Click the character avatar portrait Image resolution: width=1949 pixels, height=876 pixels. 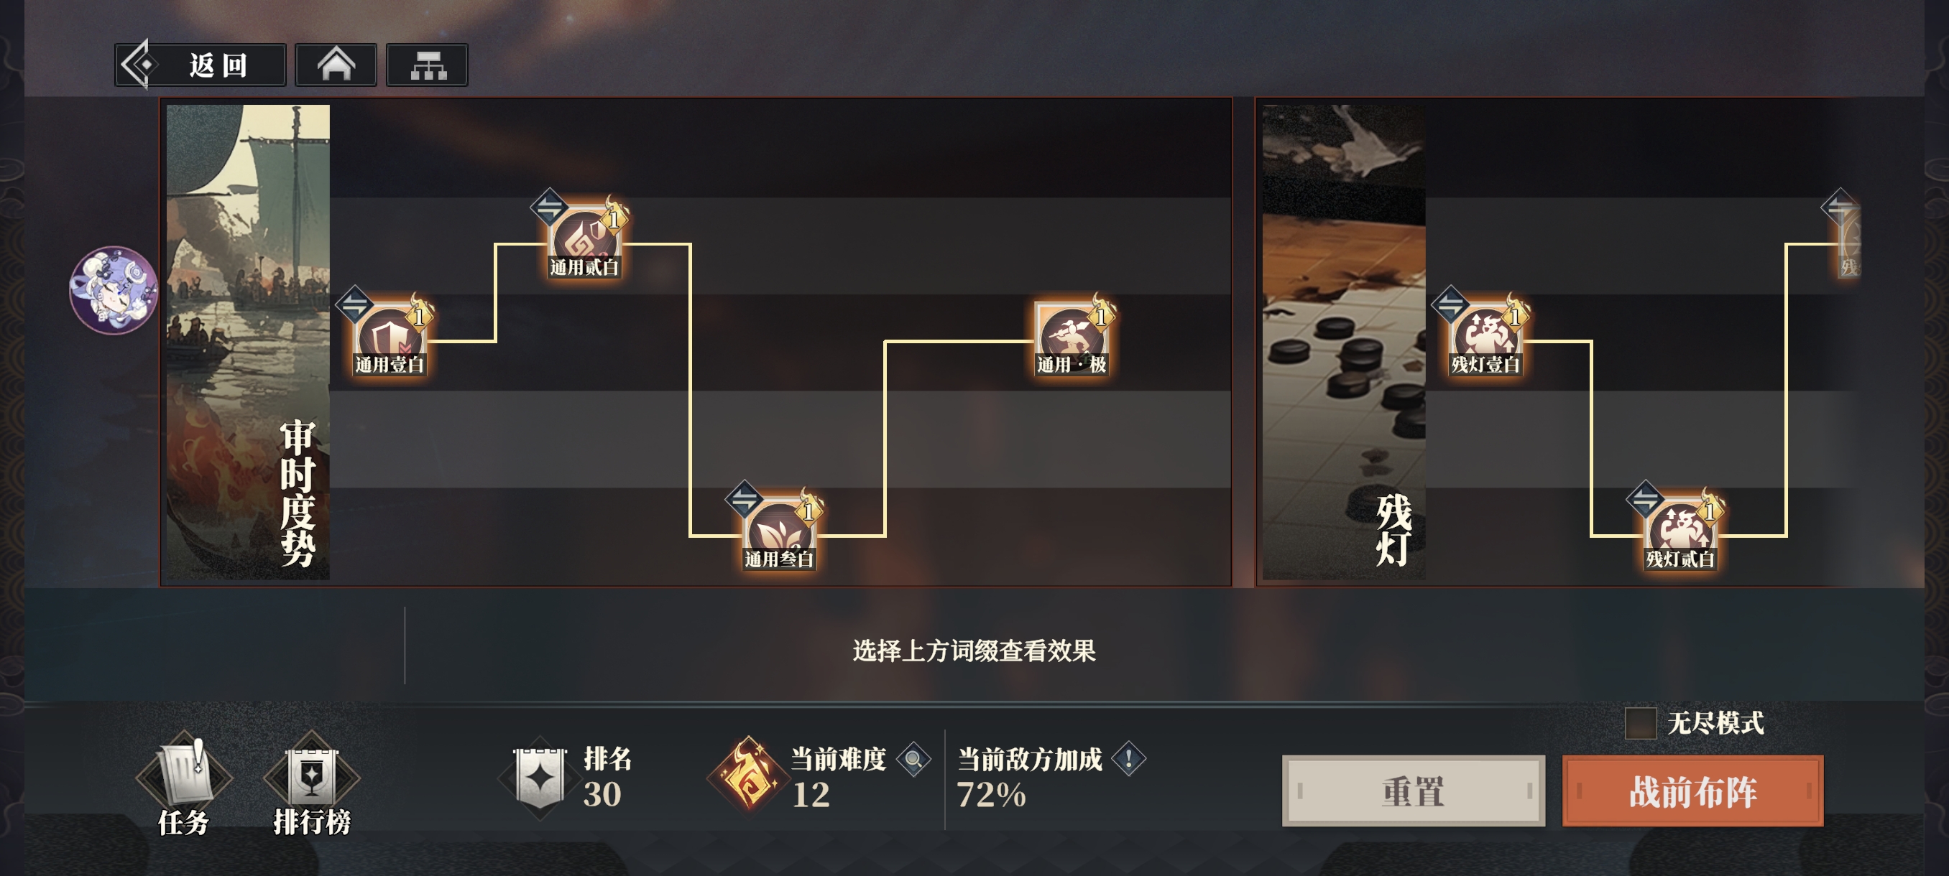[x=114, y=289]
